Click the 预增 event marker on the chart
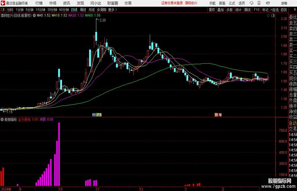The height and width of the screenshot is (191, 297). pyautogui.click(x=218, y=114)
